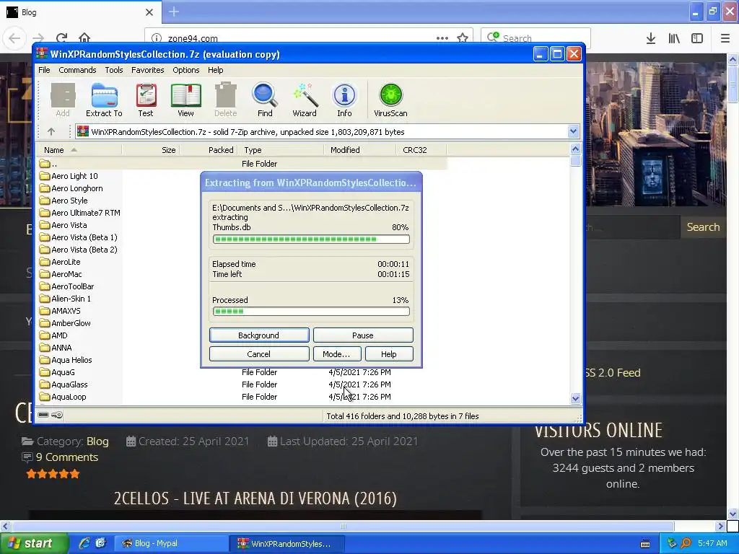Click the Add toolbar icon
The image size is (739, 554).
click(63, 100)
